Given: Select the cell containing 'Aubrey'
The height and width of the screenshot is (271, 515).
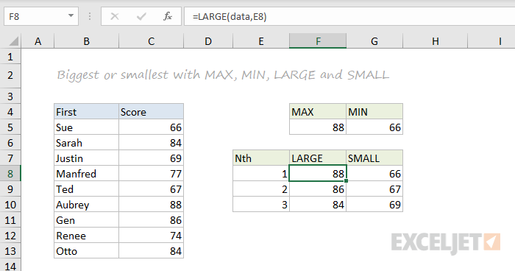Looking at the screenshot, I should coord(86,205).
